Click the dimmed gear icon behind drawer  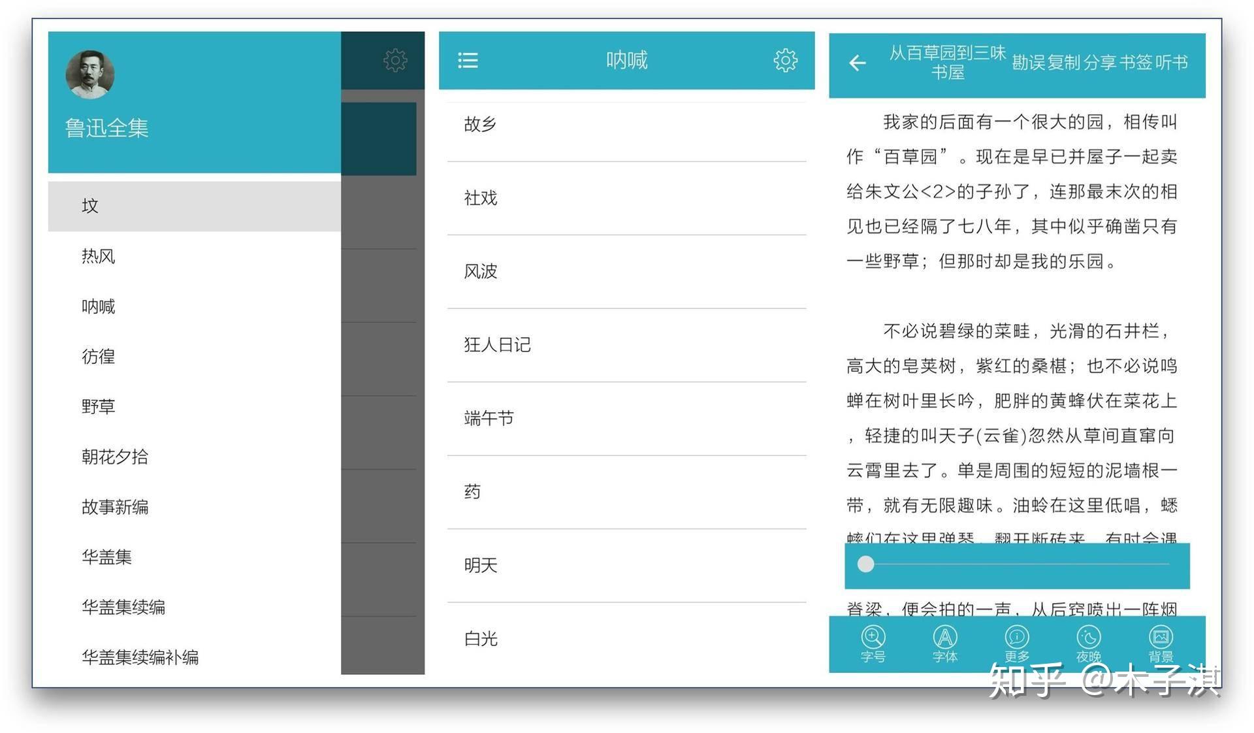(x=395, y=60)
